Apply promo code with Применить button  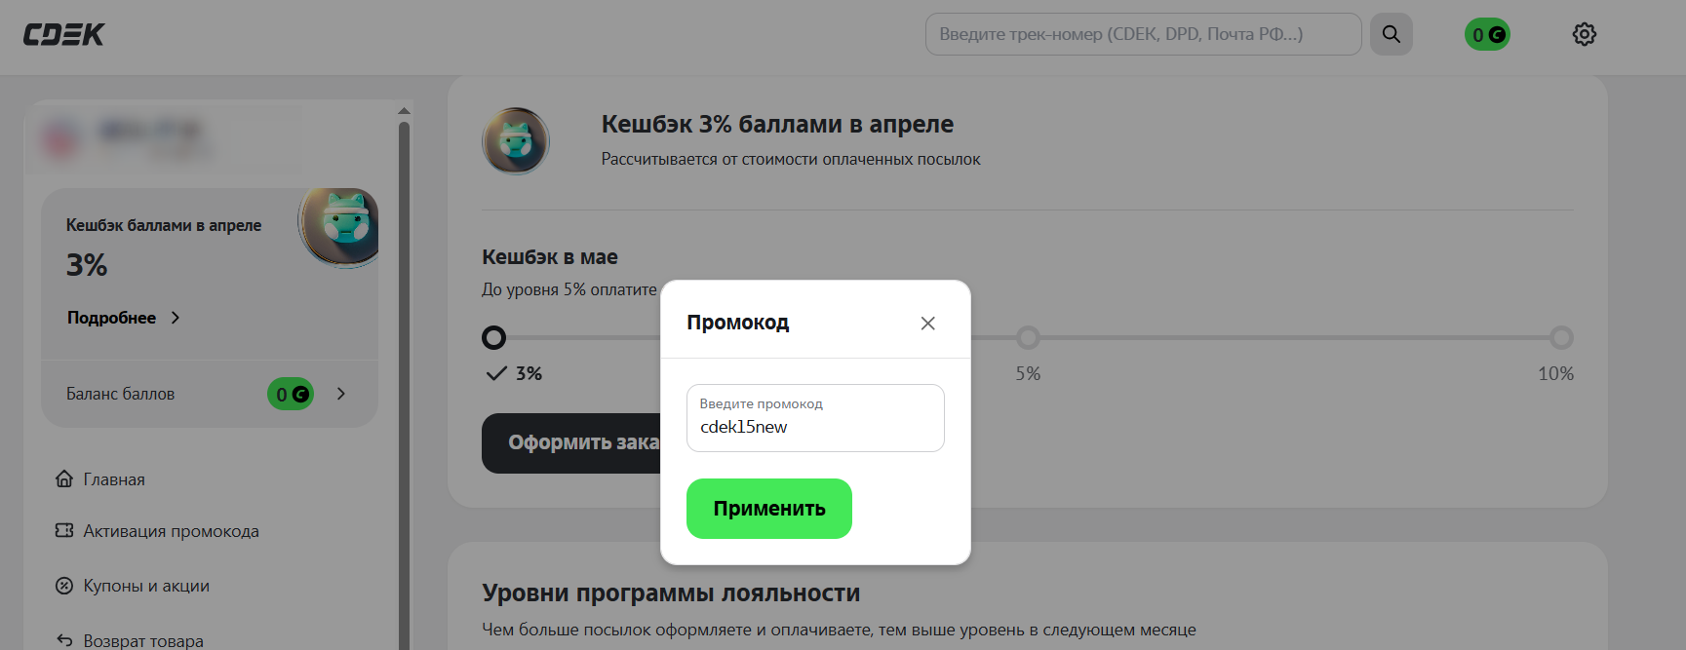click(x=769, y=509)
